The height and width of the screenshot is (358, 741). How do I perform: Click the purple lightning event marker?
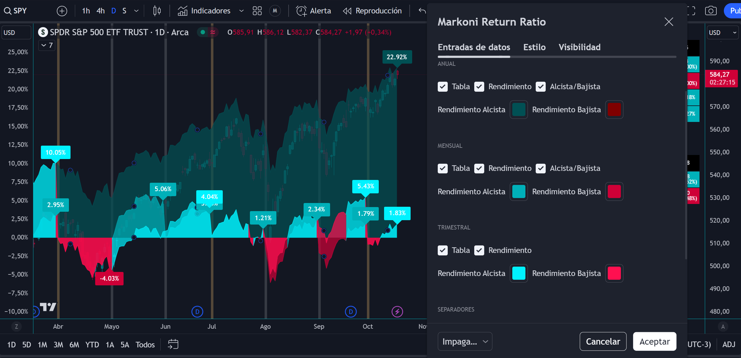(x=397, y=312)
